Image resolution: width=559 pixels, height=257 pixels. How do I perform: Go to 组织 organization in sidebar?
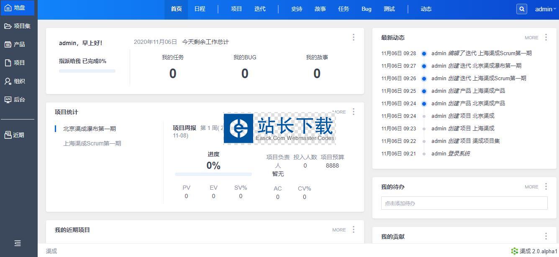8,81
